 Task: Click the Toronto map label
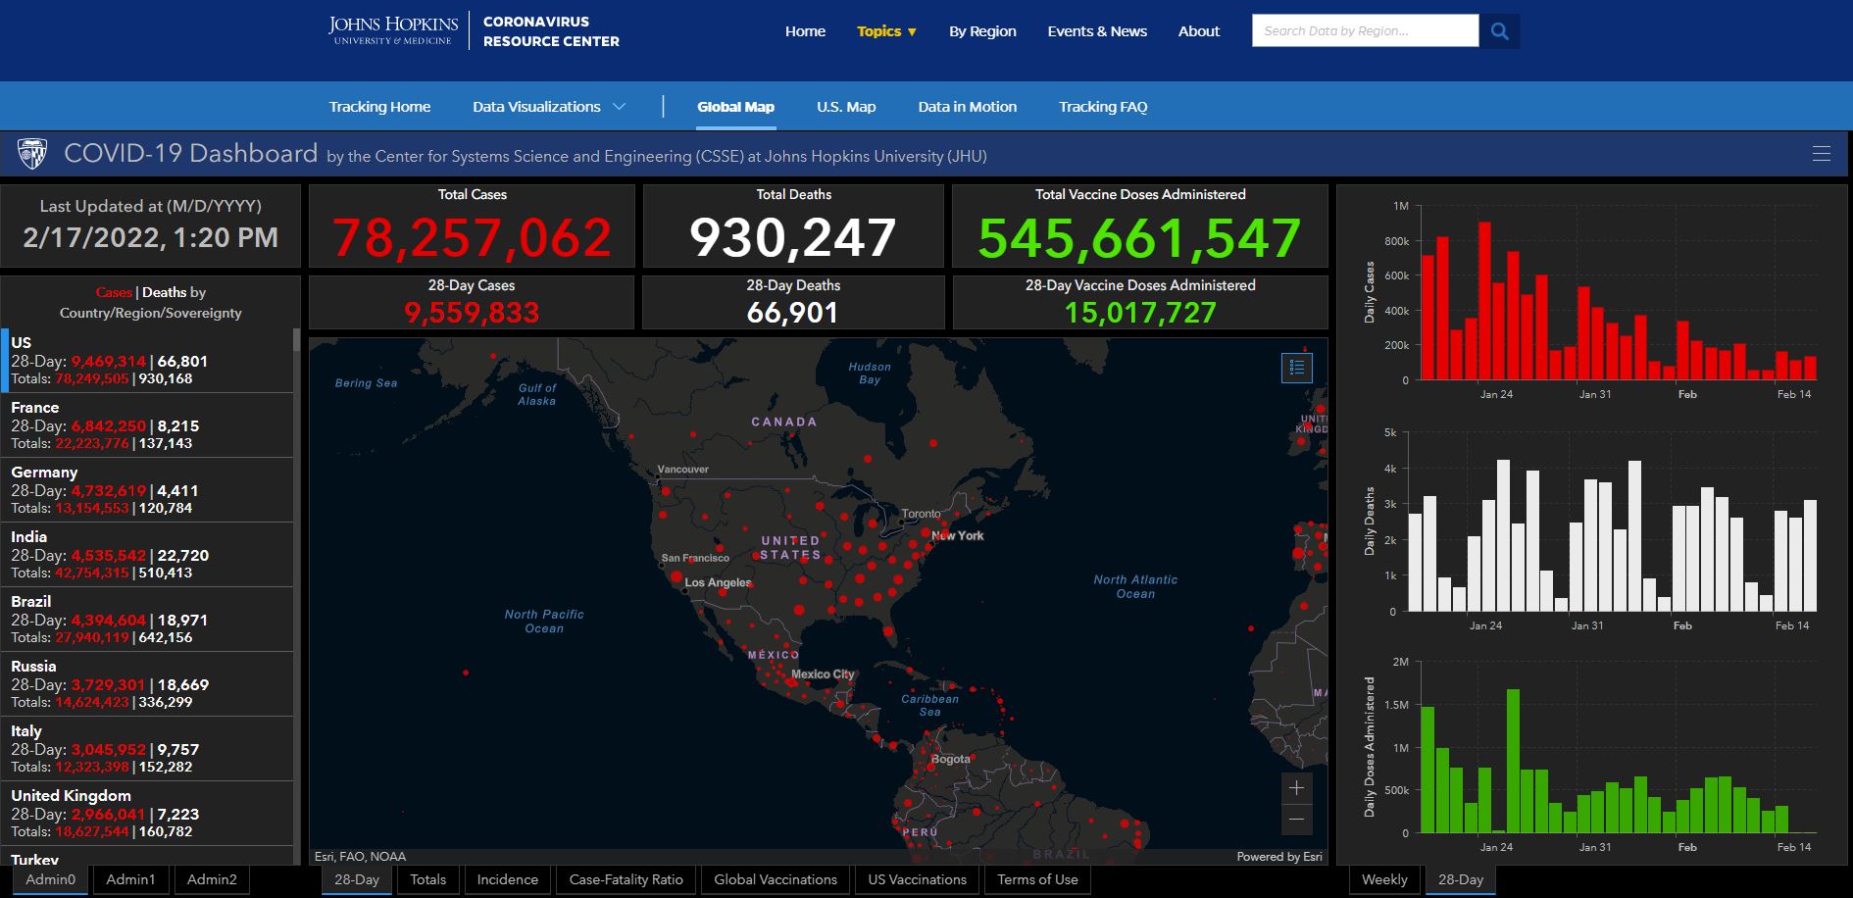click(x=921, y=514)
